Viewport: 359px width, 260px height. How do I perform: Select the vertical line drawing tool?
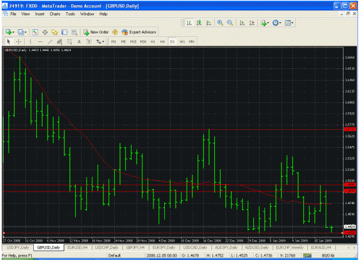pyautogui.click(x=30, y=41)
